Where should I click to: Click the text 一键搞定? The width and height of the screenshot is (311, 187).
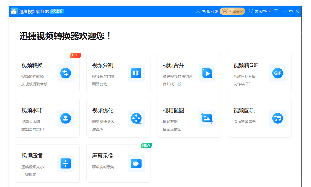[29, 174]
